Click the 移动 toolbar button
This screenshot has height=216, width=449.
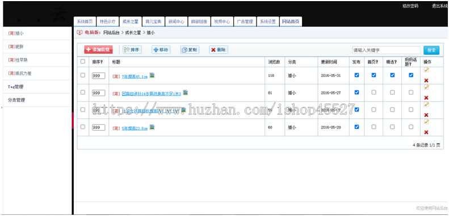161,50
